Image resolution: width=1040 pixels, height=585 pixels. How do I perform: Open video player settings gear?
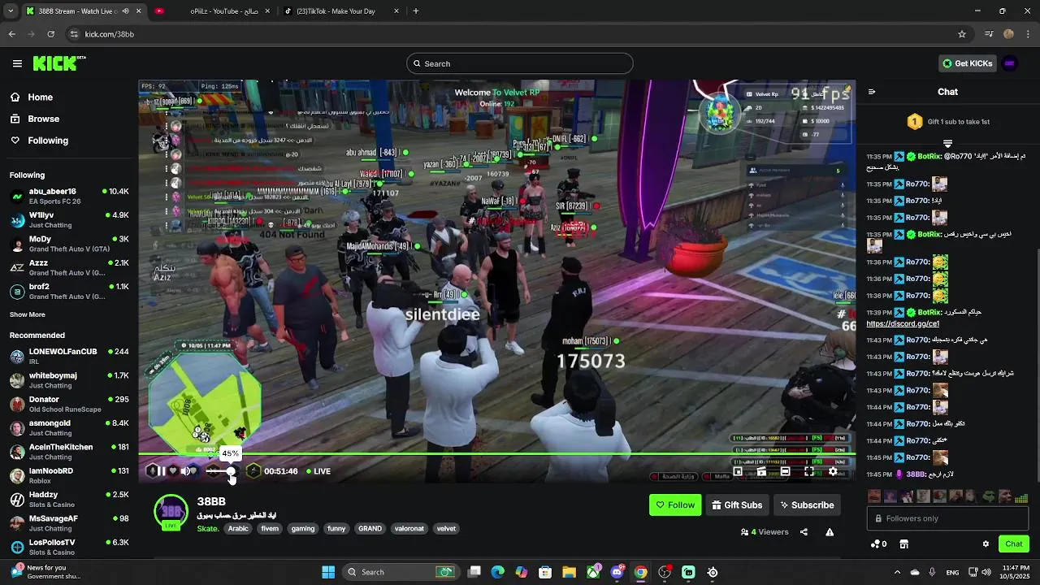[833, 471]
